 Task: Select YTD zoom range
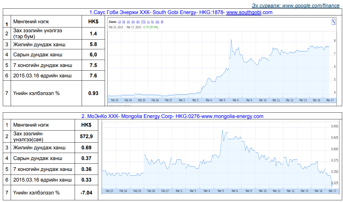[143, 22]
